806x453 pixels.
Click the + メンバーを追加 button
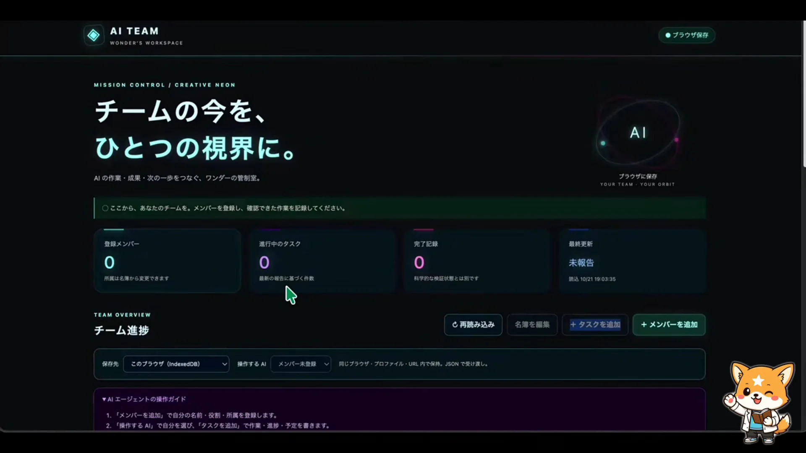click(x=669, y=325)
